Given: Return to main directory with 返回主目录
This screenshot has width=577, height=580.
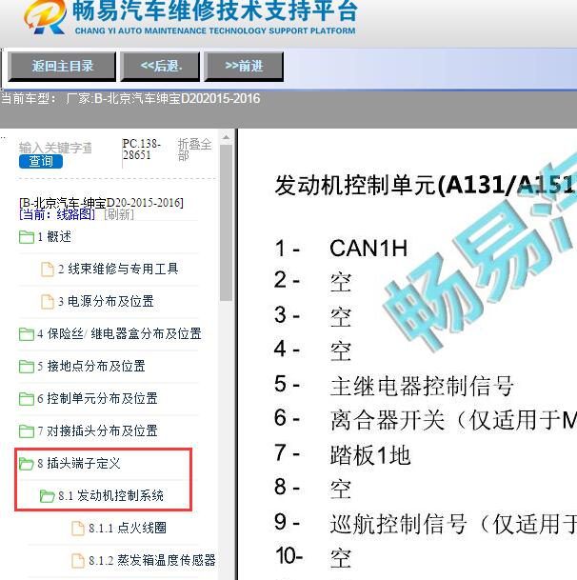Looking at the screenshot, I should tap(62, 67).
